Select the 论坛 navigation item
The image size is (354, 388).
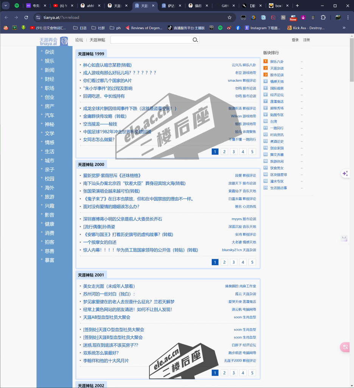[x=79, y=39]
